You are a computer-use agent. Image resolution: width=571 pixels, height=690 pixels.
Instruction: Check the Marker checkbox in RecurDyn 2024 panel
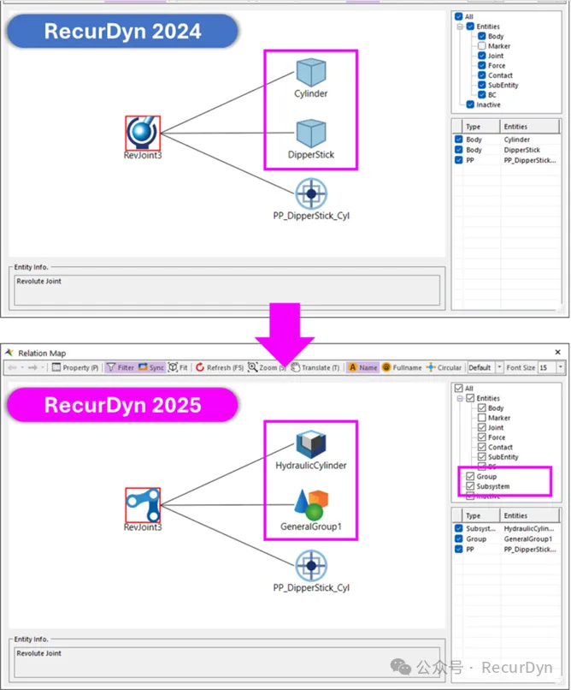[x=482, y=46]
